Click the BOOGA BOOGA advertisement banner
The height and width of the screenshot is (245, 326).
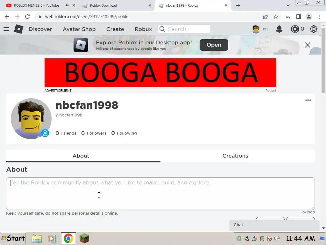(160, 73)
